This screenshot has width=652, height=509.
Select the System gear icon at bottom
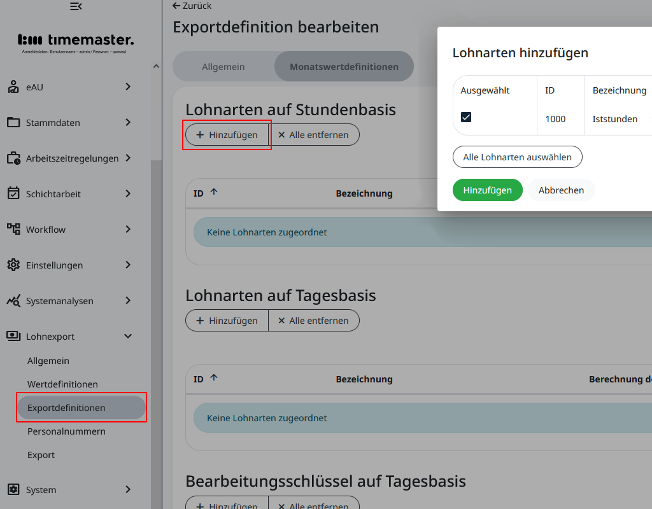(13, 489)
